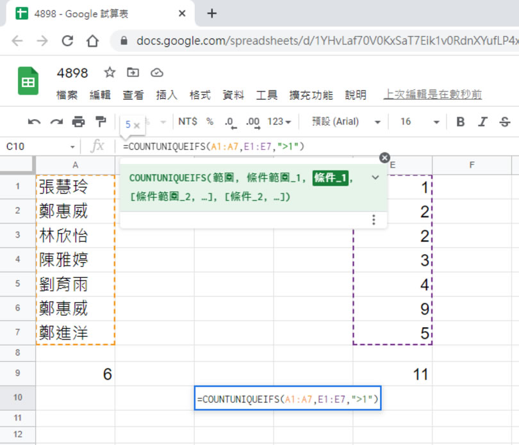
Task: Open the name box dropdown arrow
Action: coord(72,147)
